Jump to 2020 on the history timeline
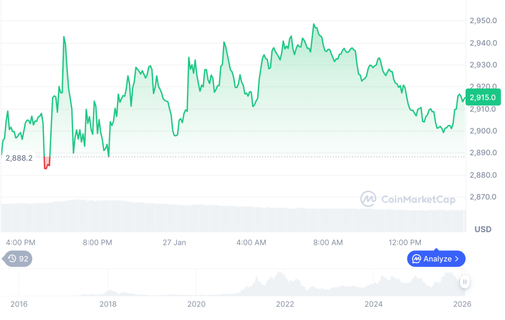 (x=196, y=304)
